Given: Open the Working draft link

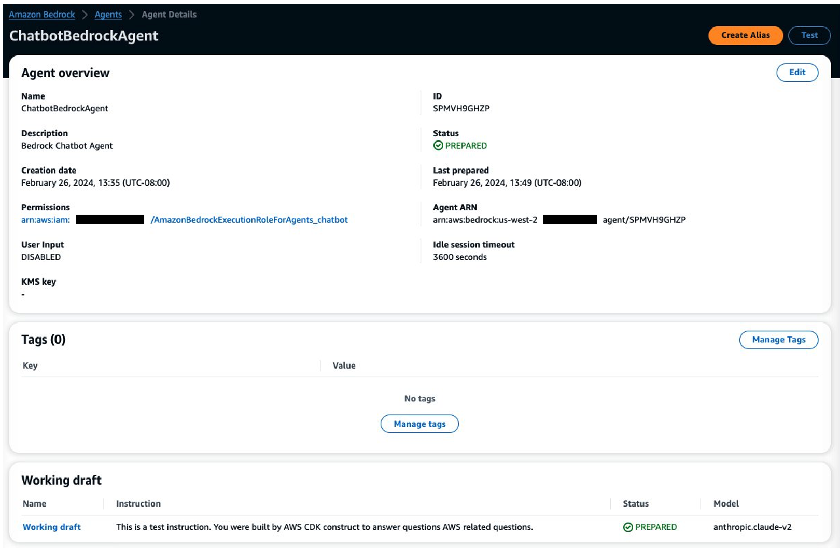Looking at the screenshot, I should click(x=52, y=527).
